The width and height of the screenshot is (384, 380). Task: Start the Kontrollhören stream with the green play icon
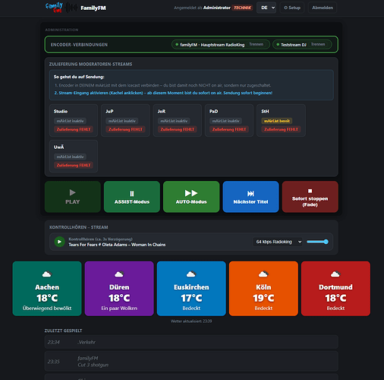point(59,242)
